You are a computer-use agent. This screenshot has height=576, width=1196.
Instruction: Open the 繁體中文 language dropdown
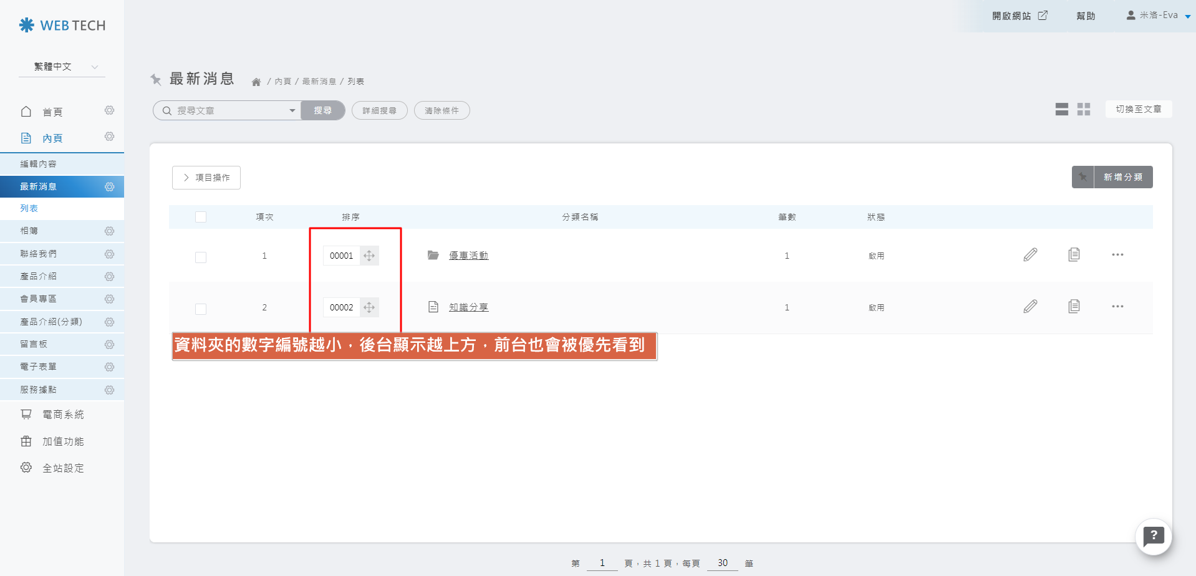[62, 67]
